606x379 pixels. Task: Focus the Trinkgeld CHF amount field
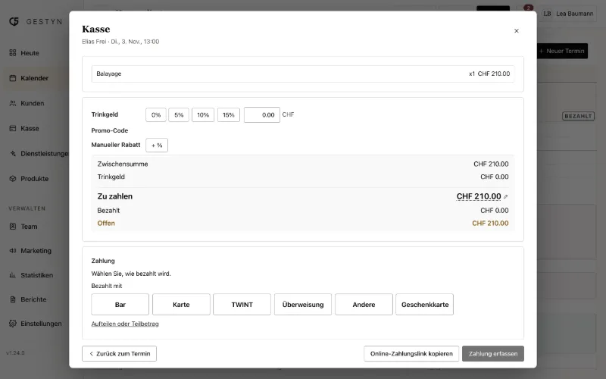pos(261,115)
